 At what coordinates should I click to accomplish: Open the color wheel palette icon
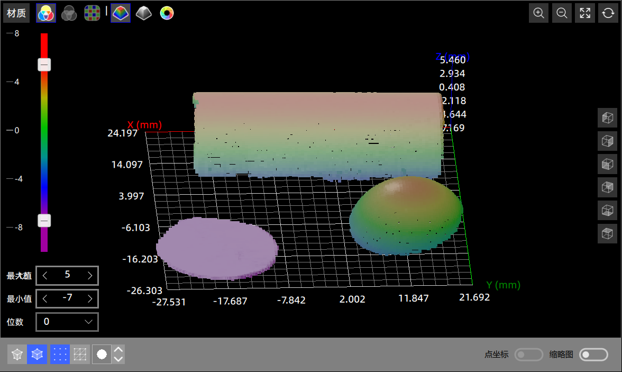click(167, 13)
